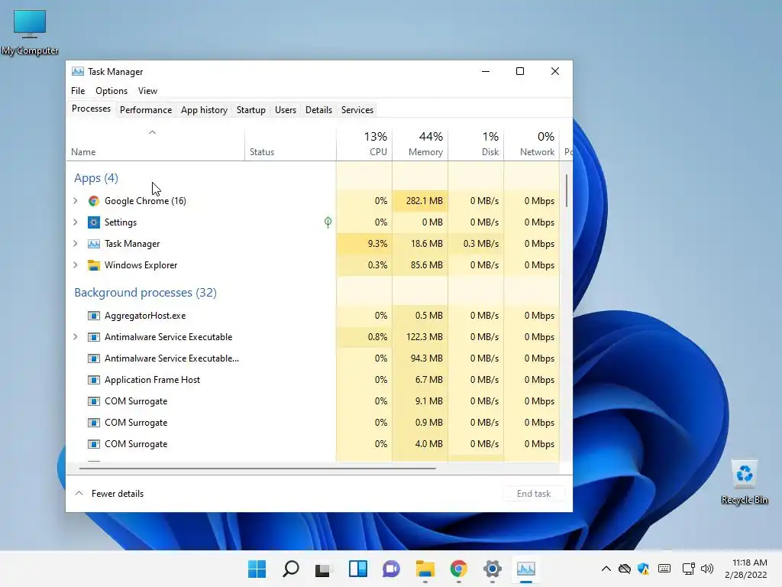This screenshot has height=587, width=782.
Task: Select the truncated Antimalware Service Executable... row
Action: [312, 358]
